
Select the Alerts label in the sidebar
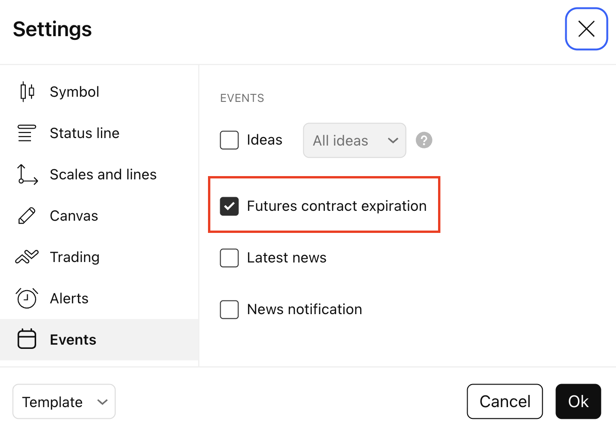69,298
